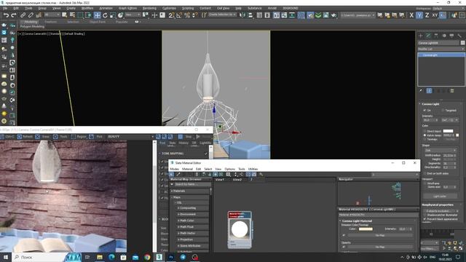
Task: Open the Modify tab in command panel
Action: pos(429,36)
